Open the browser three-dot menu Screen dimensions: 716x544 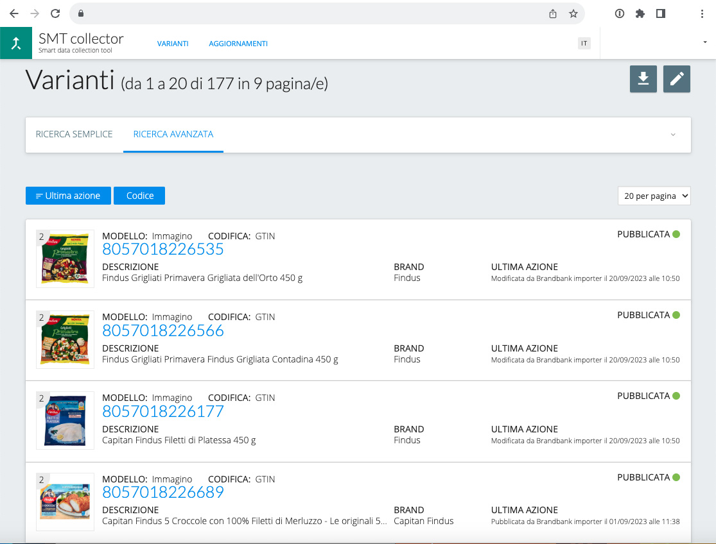point(702,13)
